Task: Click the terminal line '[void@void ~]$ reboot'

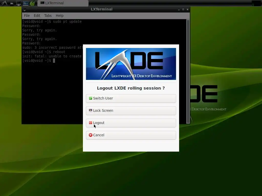Action: (x=44, y=52)
